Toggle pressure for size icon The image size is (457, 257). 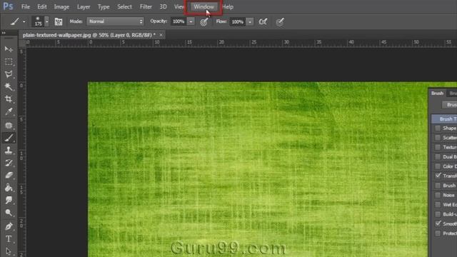tap(280, 21)
